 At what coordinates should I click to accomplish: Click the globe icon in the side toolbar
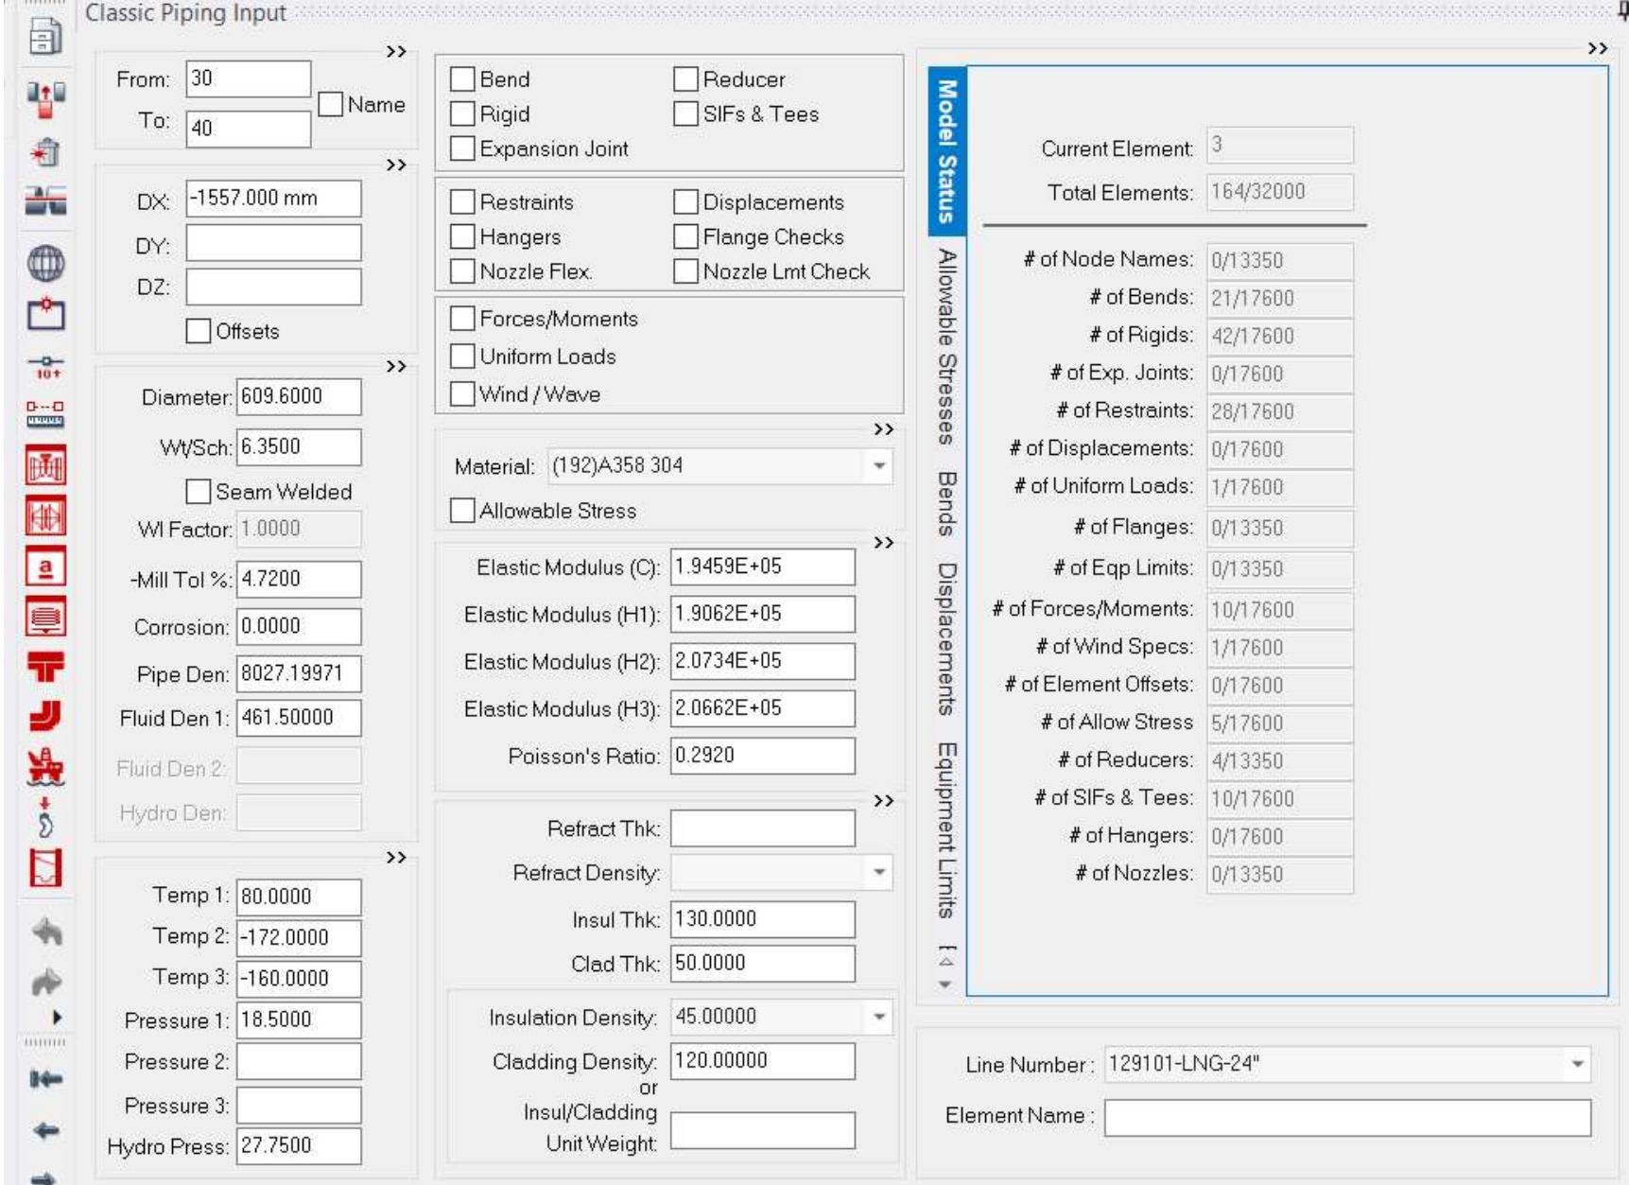click(x=45, y=263)
